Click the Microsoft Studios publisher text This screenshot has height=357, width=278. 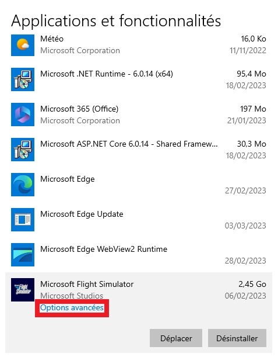pyautogui.click(x=72, y=296)
